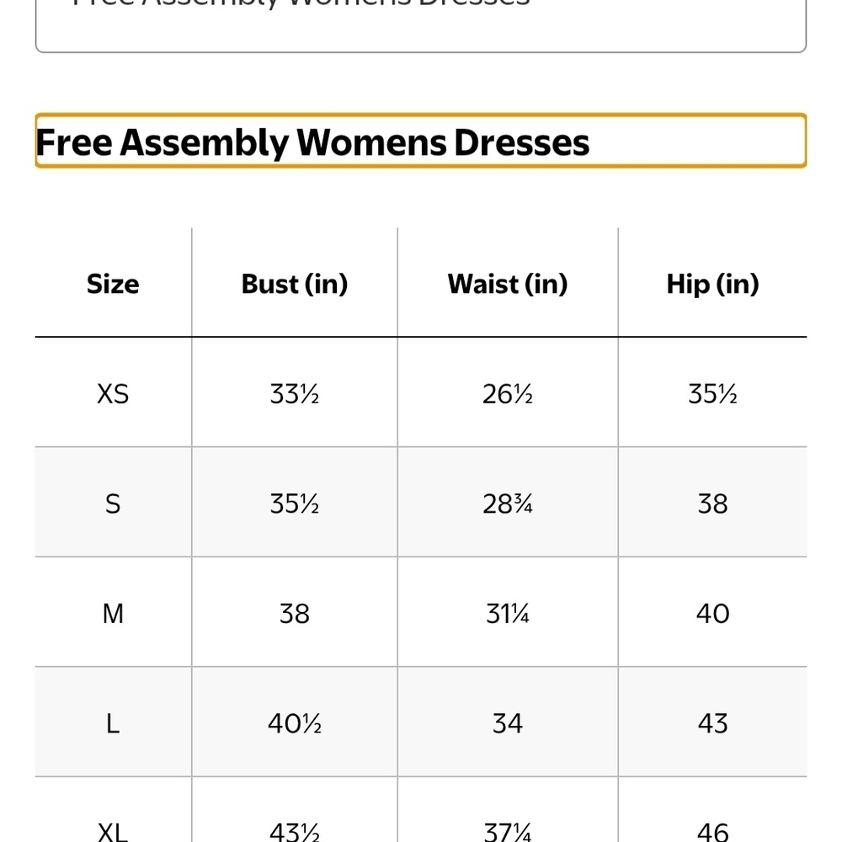Select the S size row label
Image resolution: width=842 pixels, height=842 pixels.
pos(113,504)
